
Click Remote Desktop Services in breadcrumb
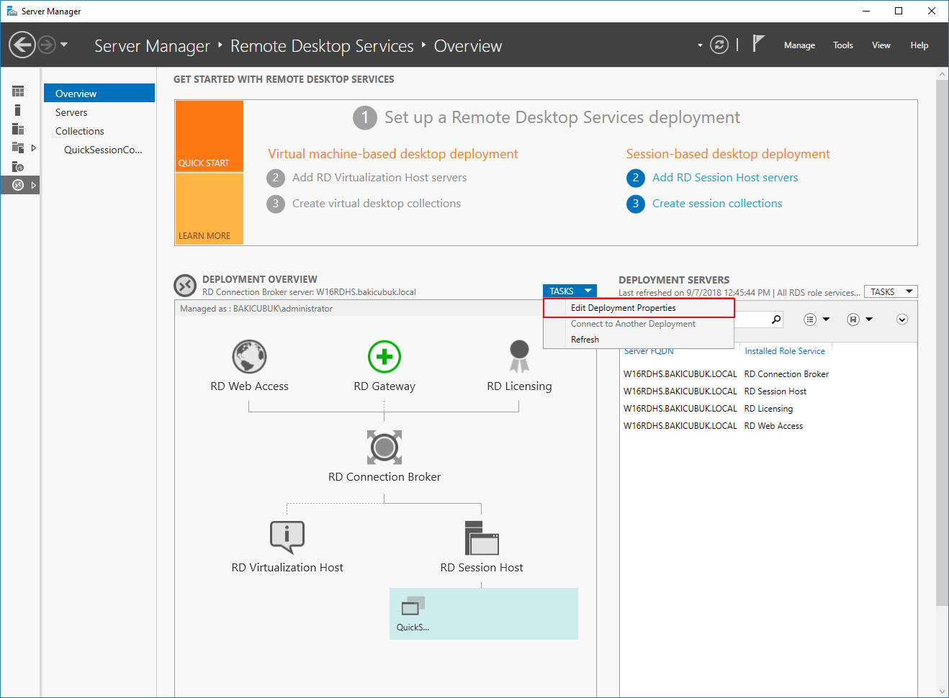coord(322,46)
